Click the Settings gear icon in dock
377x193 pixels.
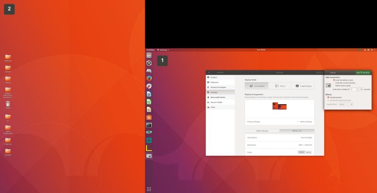tap(149, 86)
